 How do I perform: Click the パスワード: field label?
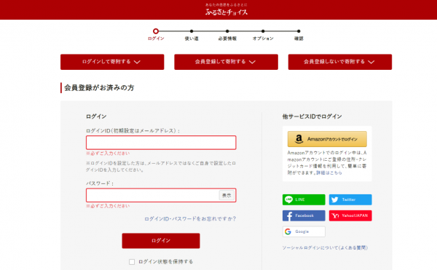[x=100, y=183]
